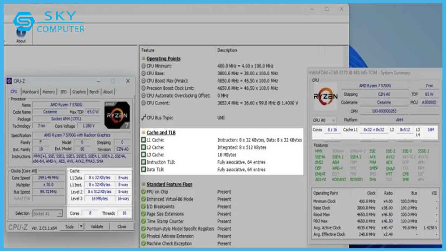The height and width of the screenshot is (251, 446).
Task: Select the Operating Points section header
Action: click(163, 59)
